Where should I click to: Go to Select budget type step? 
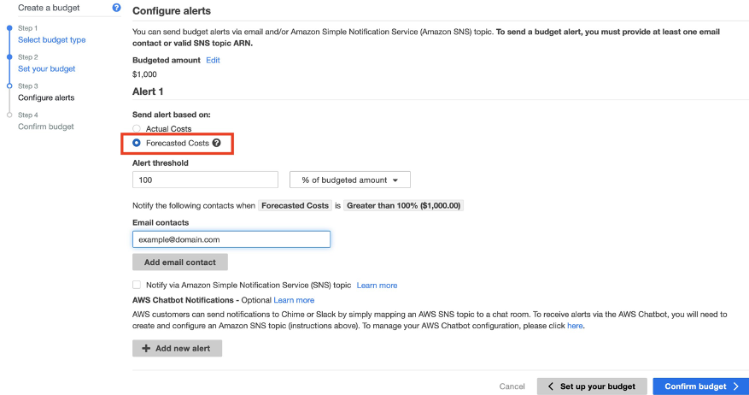pyautogui.click(x=51, y=39)
